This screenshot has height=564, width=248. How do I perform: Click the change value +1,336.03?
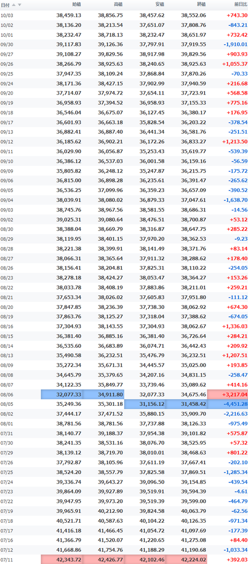point(235,326)
